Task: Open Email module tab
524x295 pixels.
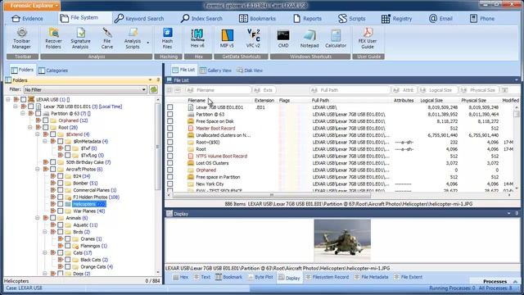Action: pos(440,19)
